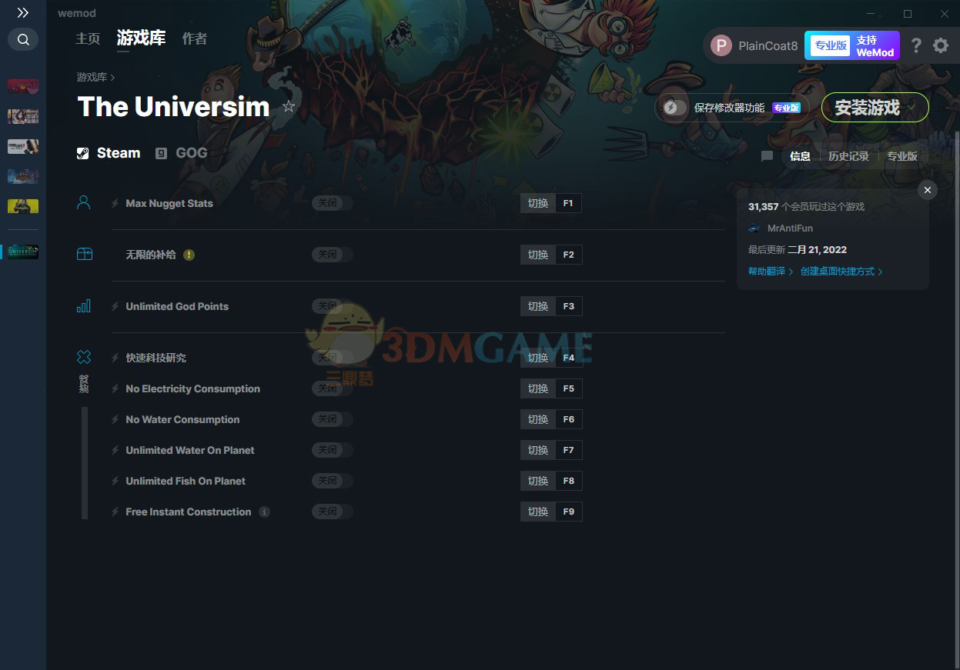Go to the 主页 tab
The height and width of the screenshot is (670, 960).
tap(88, 38)
